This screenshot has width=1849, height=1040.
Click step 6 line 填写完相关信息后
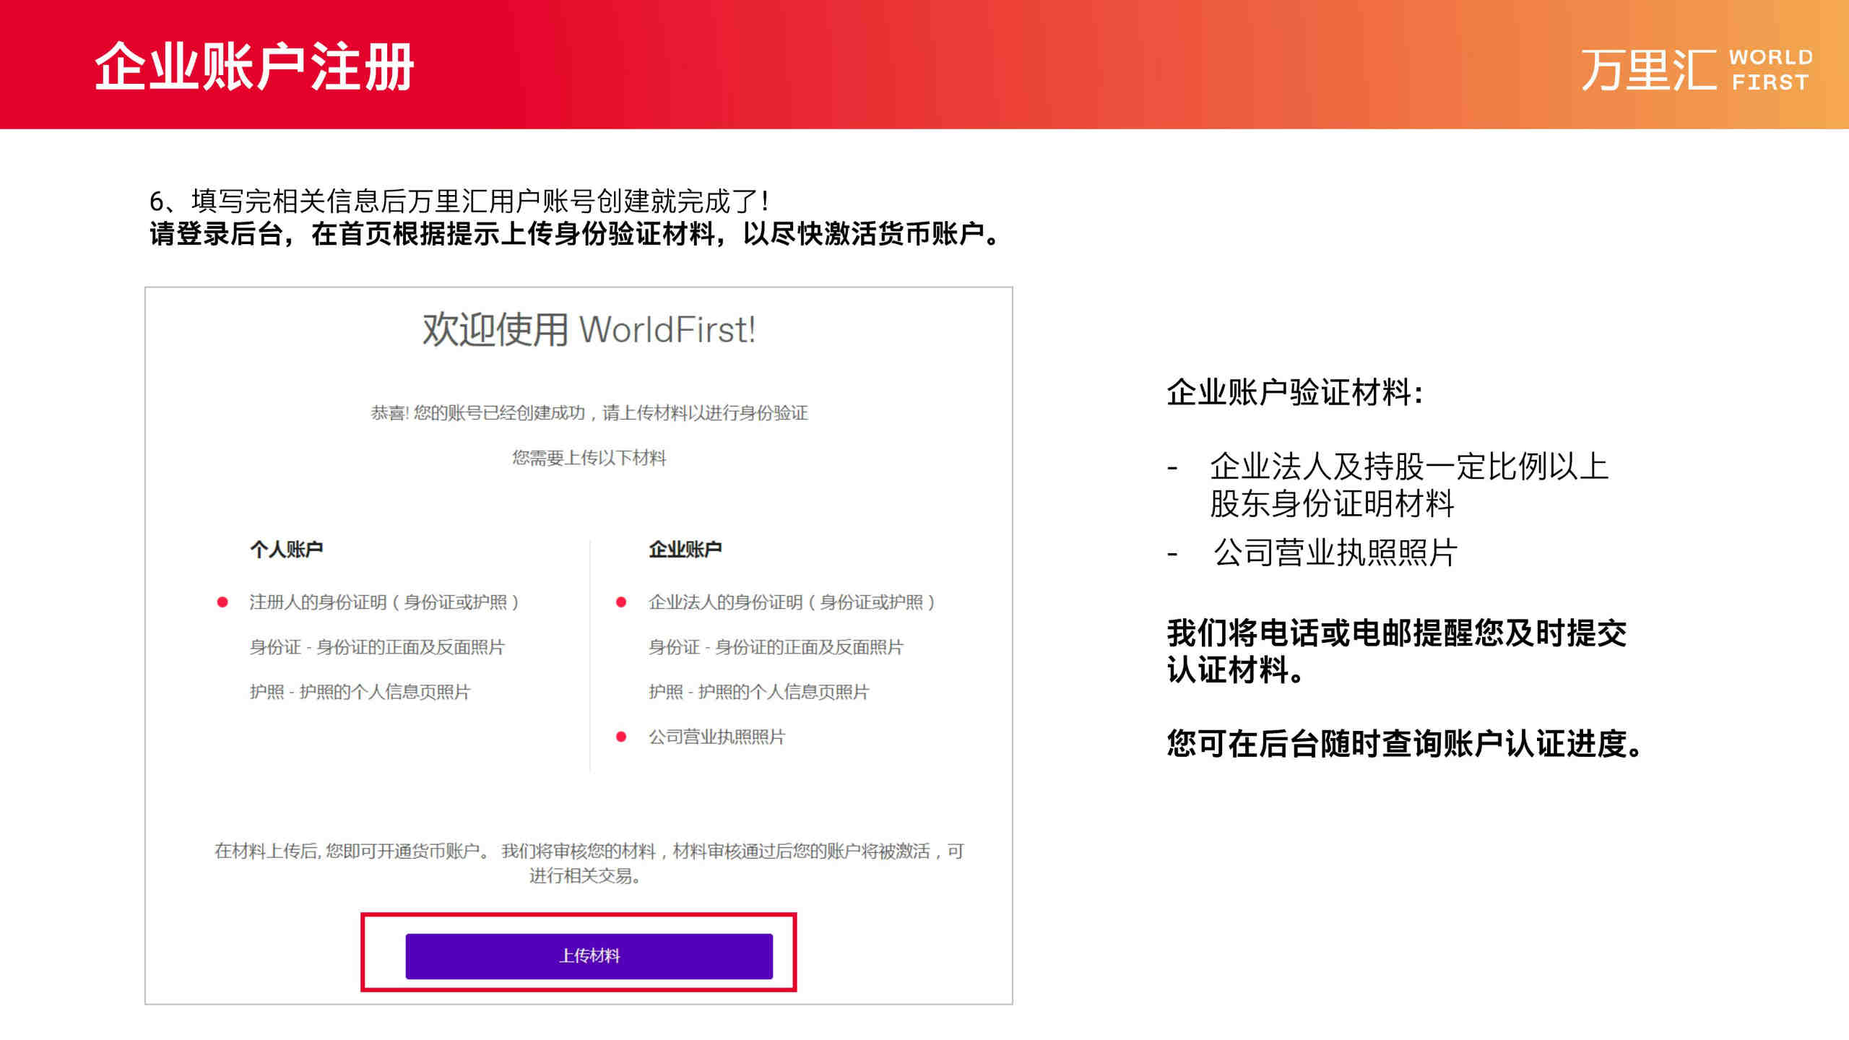[x=459, y=201]
